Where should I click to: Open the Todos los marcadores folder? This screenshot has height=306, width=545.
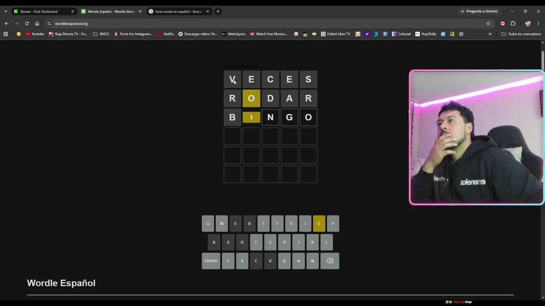click(x=521, y=34)
